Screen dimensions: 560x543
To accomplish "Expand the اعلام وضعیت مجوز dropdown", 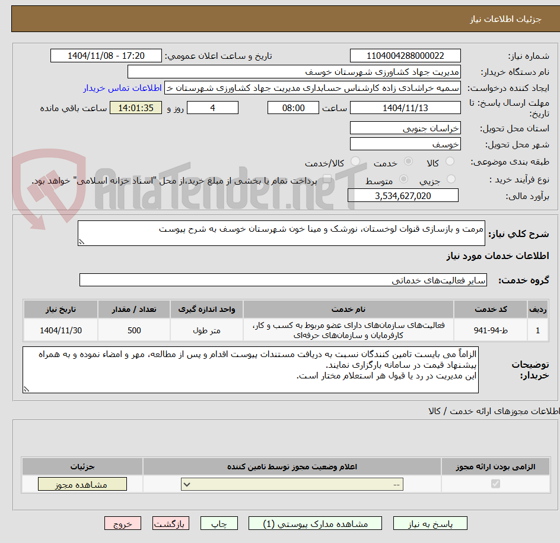I will [x=292, y=484].
